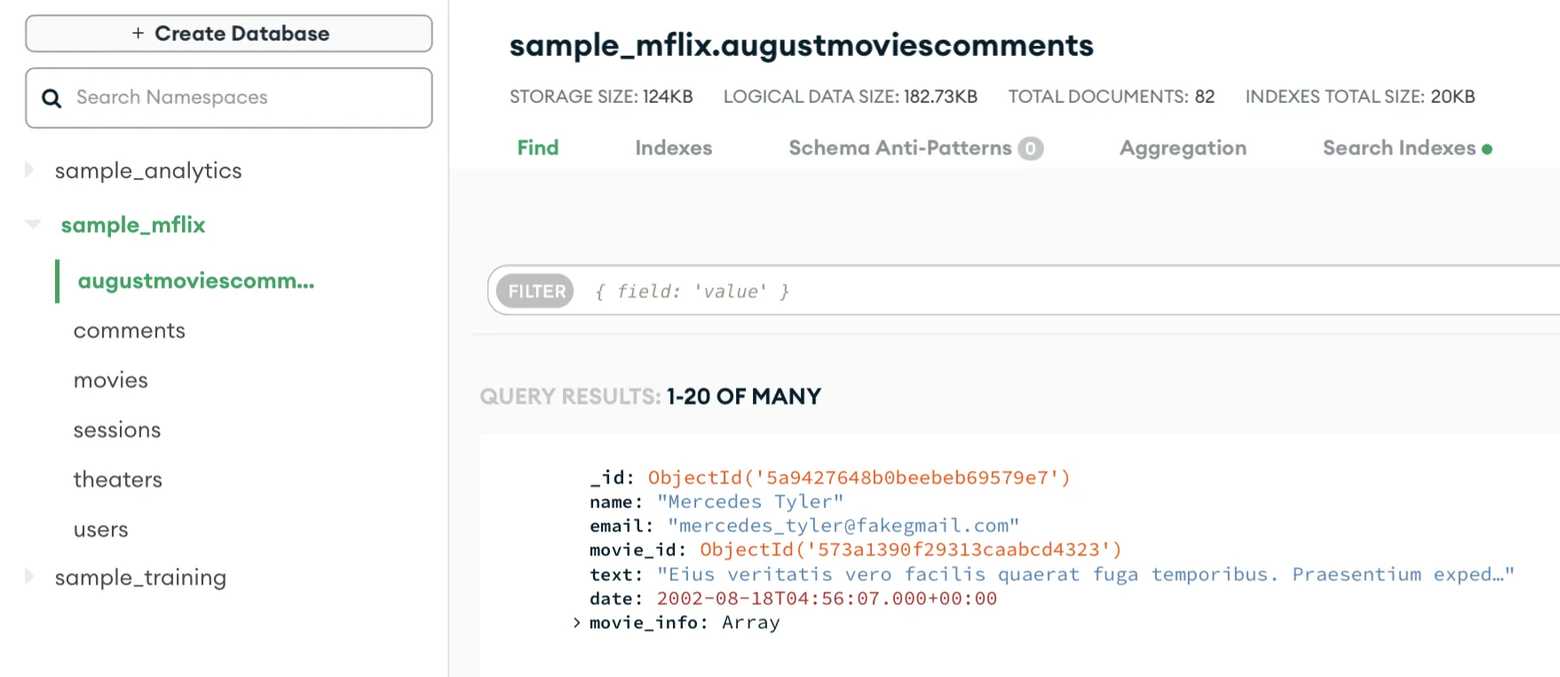Open the comments collection
The height and width of the screenshot is (677, 1560).
coord(130,331)
